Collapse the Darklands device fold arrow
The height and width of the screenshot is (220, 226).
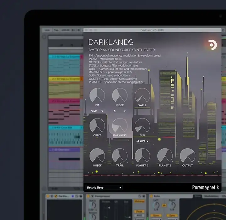click(52, 196)
